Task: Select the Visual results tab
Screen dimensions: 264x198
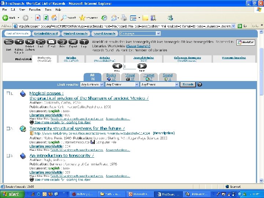Action: [130, 77]
